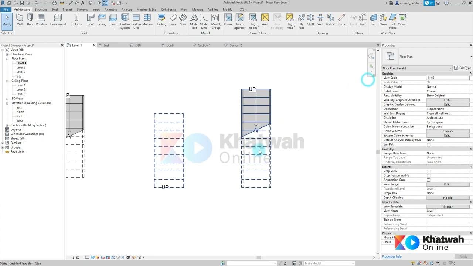Pick the Ramp tool

pyautogui.click(x=173, y=20)
